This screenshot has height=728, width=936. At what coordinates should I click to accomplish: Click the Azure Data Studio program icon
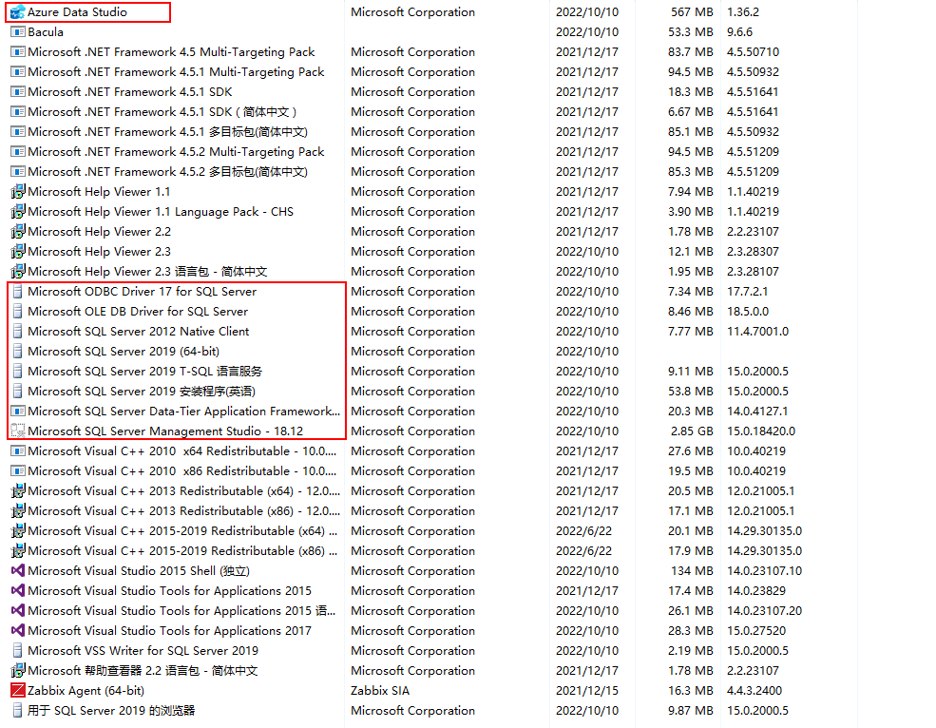tap(18, 12)
